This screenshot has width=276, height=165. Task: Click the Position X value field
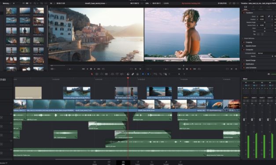(x=262, y=19)
